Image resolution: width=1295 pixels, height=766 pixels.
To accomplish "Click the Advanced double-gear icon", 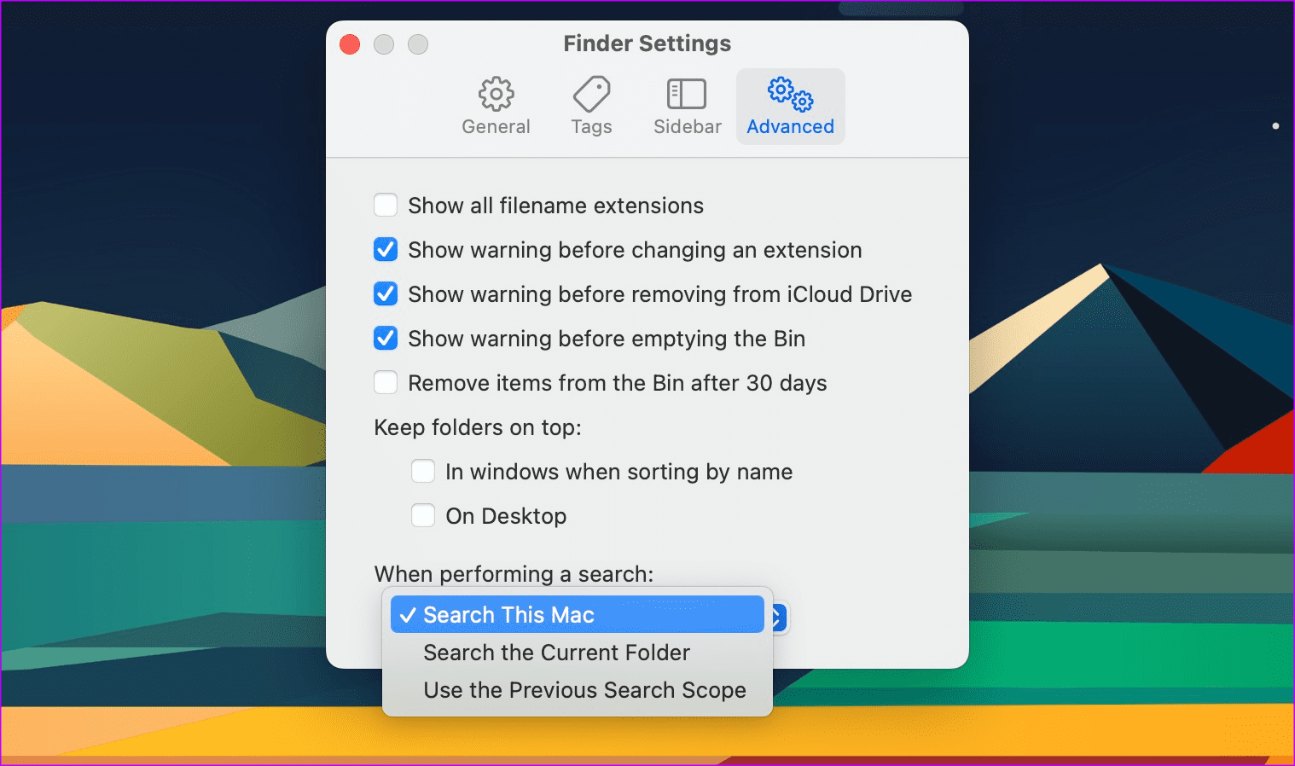I will [790, 95].
